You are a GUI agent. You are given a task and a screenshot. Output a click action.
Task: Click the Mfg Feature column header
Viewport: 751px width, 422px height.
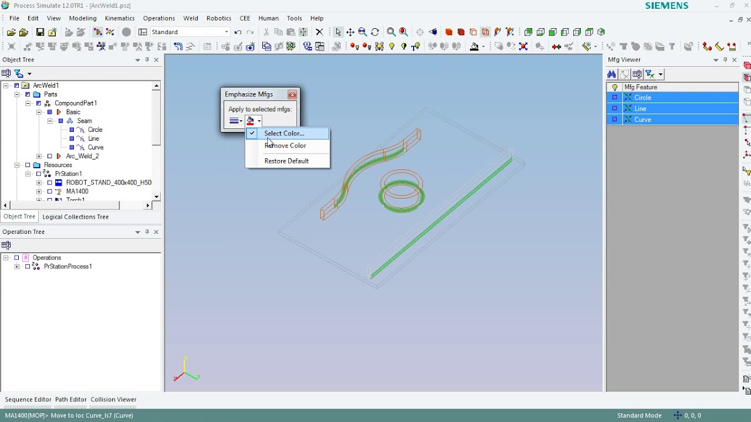tap(680, 87)
